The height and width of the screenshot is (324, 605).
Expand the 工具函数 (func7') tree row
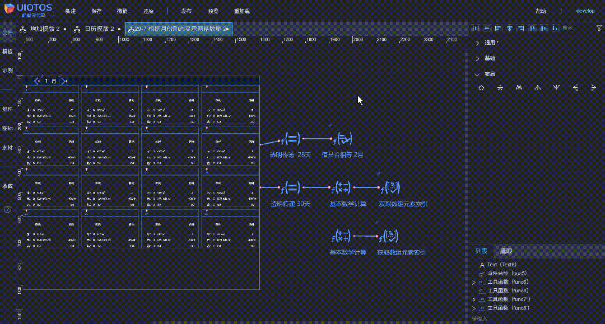click(x=474, y=299)
